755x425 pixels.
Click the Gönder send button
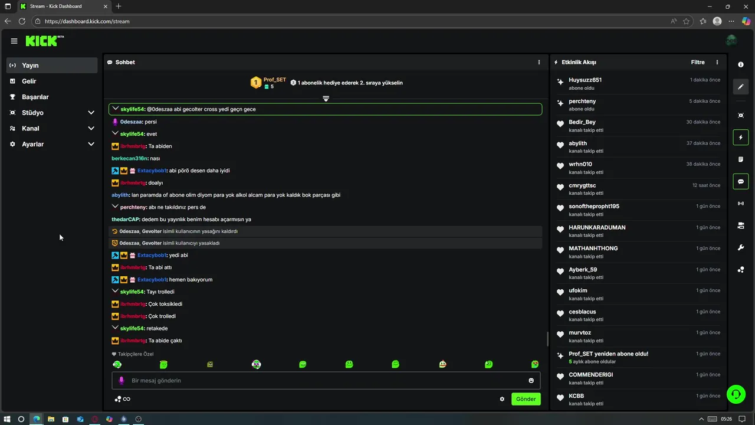(526, 399)
